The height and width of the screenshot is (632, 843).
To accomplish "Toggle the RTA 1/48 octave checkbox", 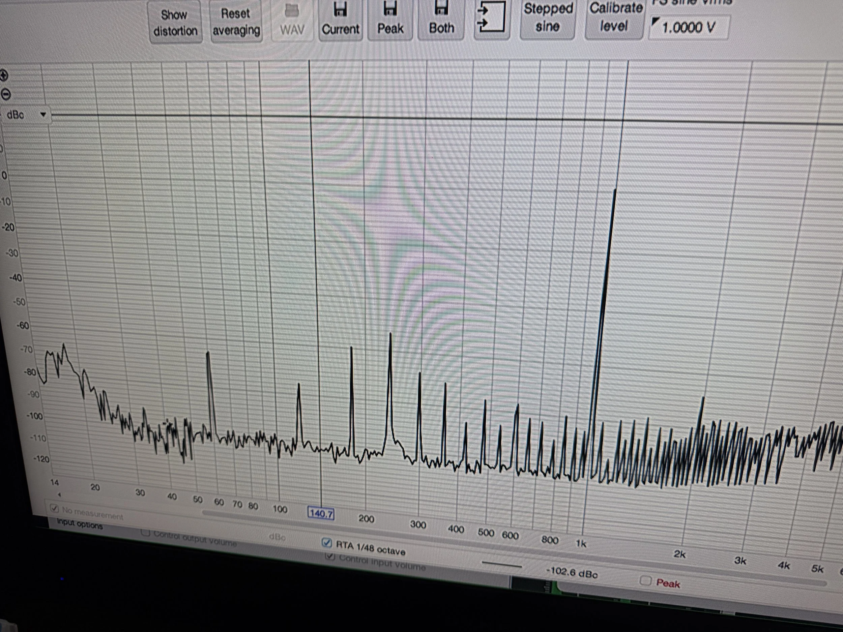I will [327, 542].
